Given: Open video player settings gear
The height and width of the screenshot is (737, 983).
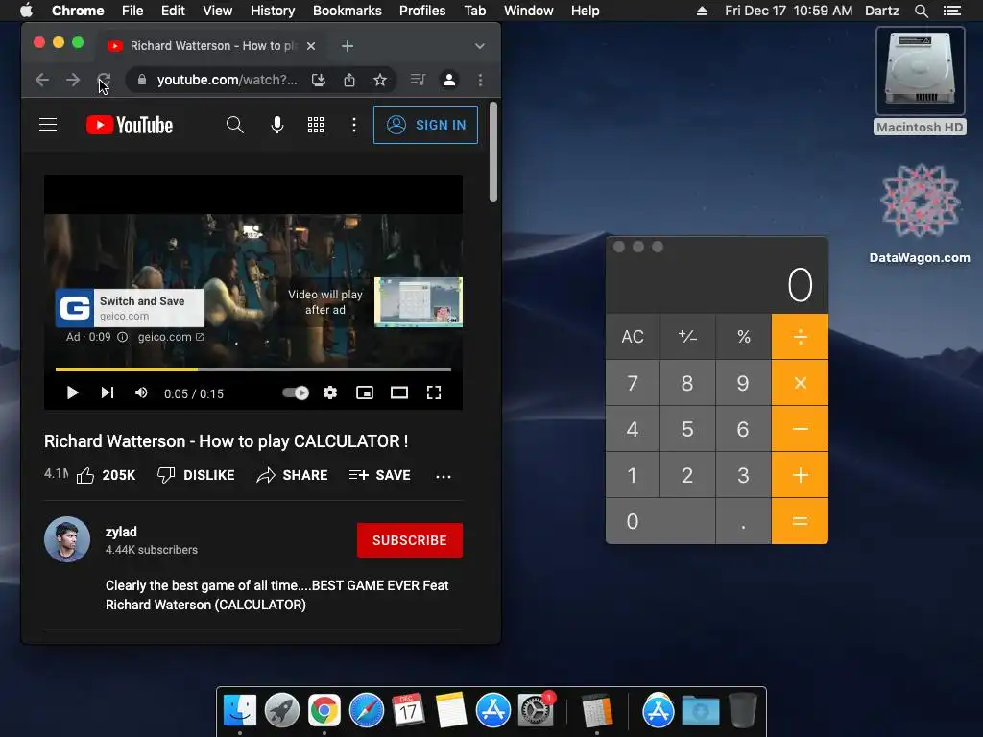Looking at the screenshot, I should 330,392.
